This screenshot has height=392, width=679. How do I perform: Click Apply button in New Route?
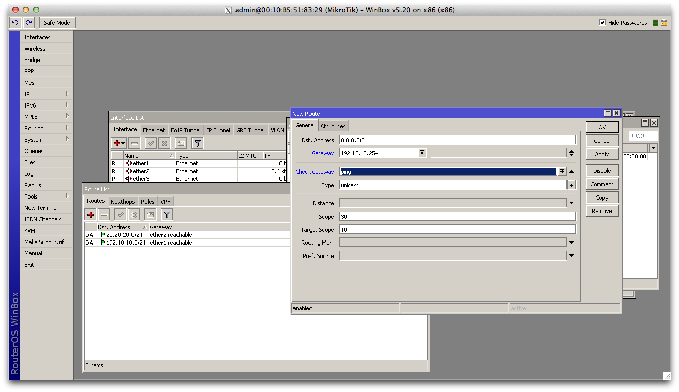pos(602,154)
